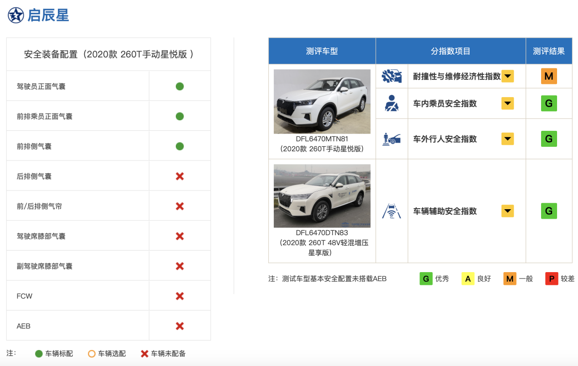
Task: Click the 副驾驶席膝部气囊 row label
Action: tap(45, 266)
